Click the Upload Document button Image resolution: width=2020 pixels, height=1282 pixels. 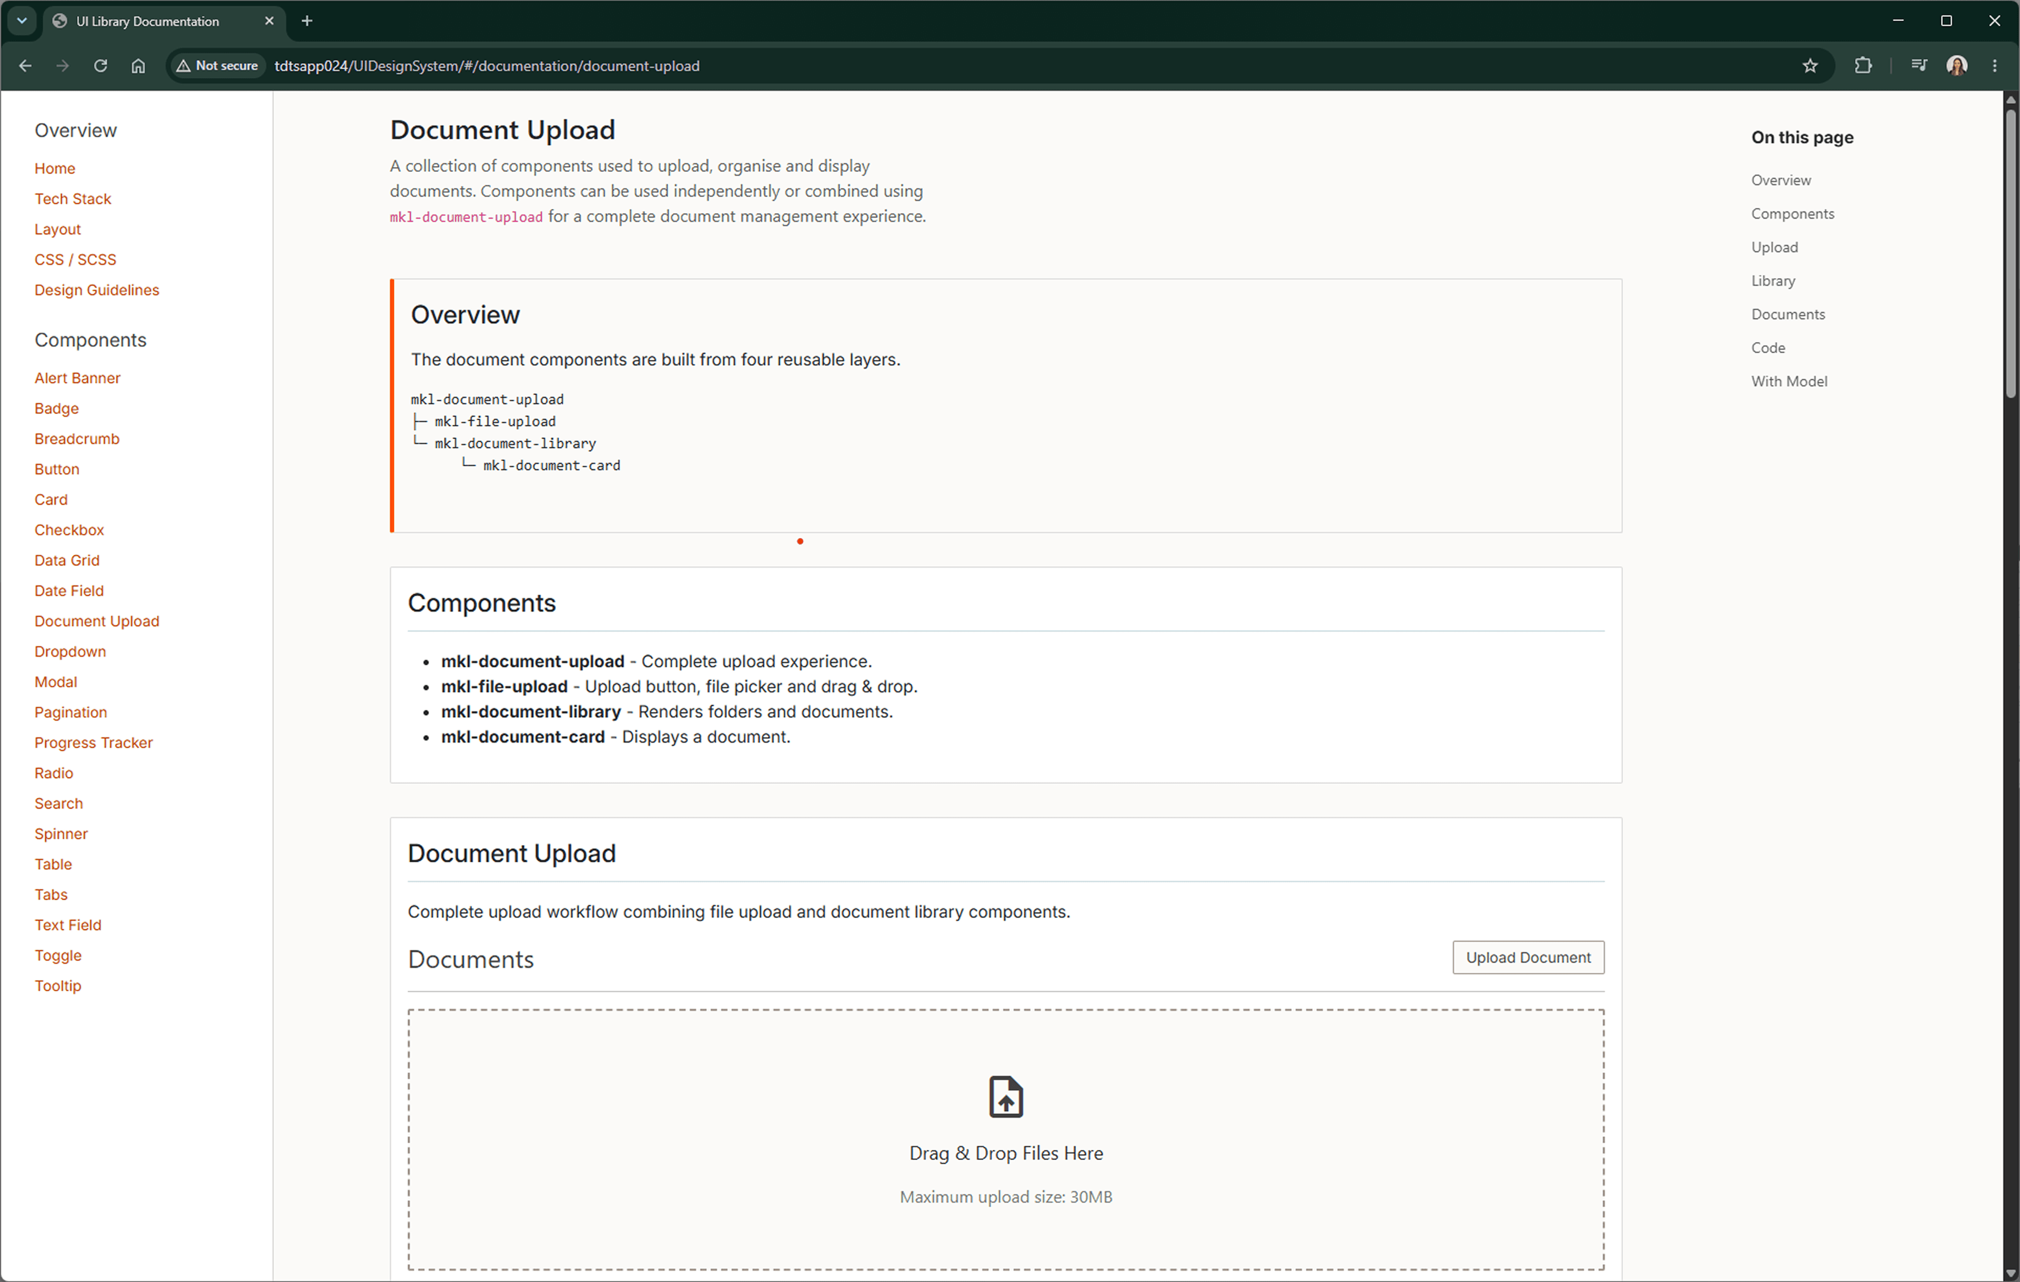click(1529, 958)
